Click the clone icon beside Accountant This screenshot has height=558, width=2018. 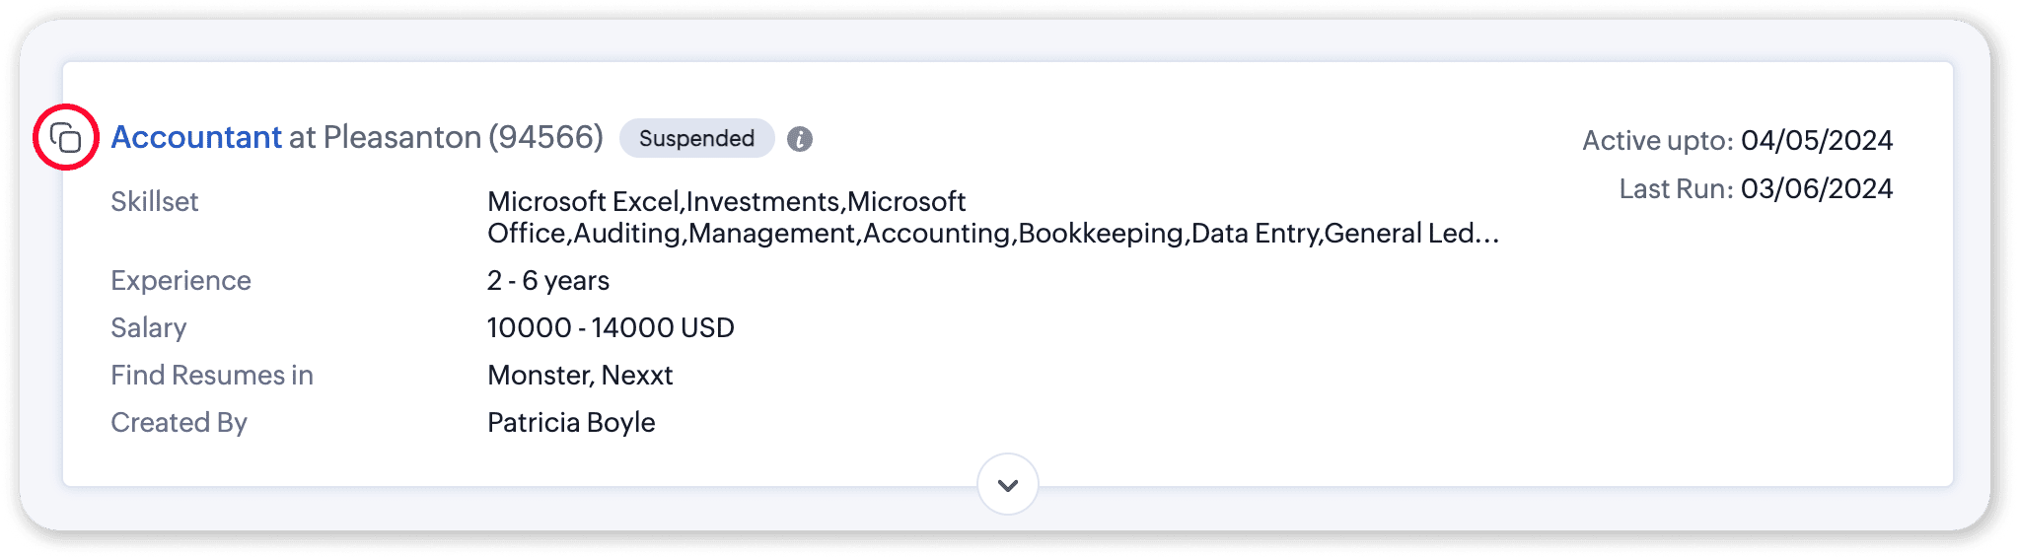pos(66,138)
